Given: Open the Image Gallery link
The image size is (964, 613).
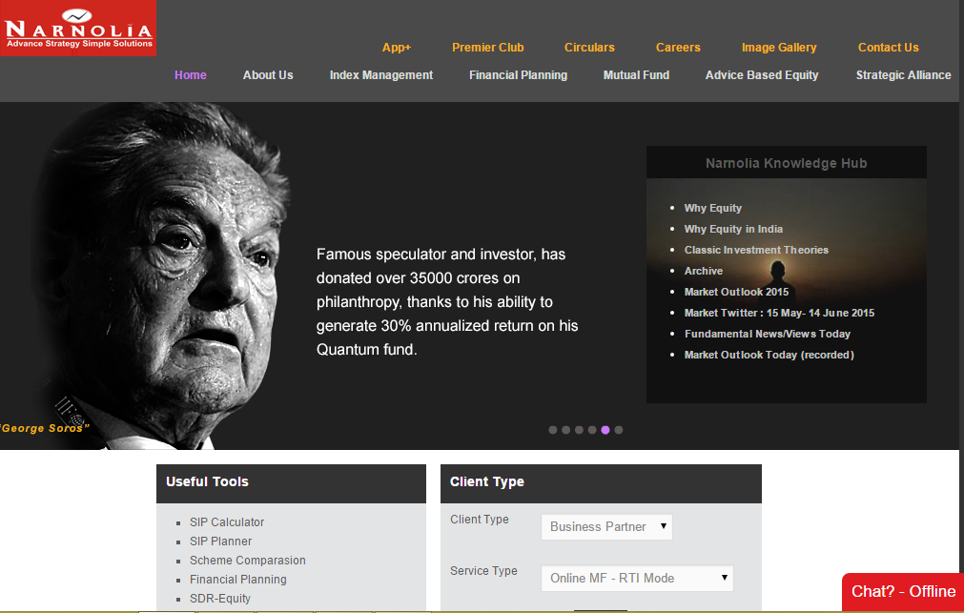Looking at the screenshot, I should click(x=779, y=48).
